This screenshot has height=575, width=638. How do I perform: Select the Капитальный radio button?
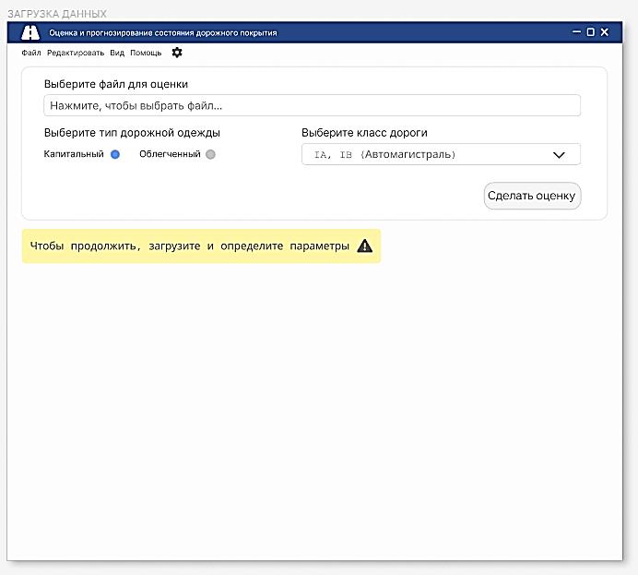115,154
